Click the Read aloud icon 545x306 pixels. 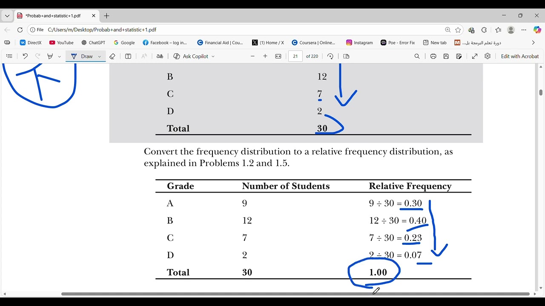[144, 56]
